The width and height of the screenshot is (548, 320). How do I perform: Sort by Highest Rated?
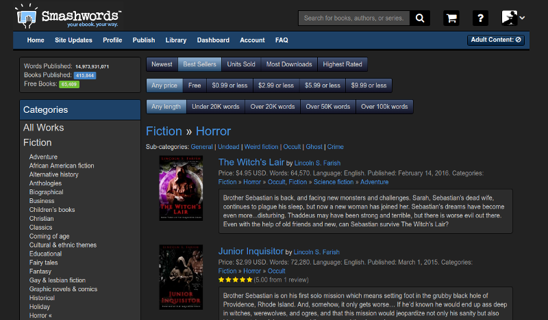[x=342, y=64]
